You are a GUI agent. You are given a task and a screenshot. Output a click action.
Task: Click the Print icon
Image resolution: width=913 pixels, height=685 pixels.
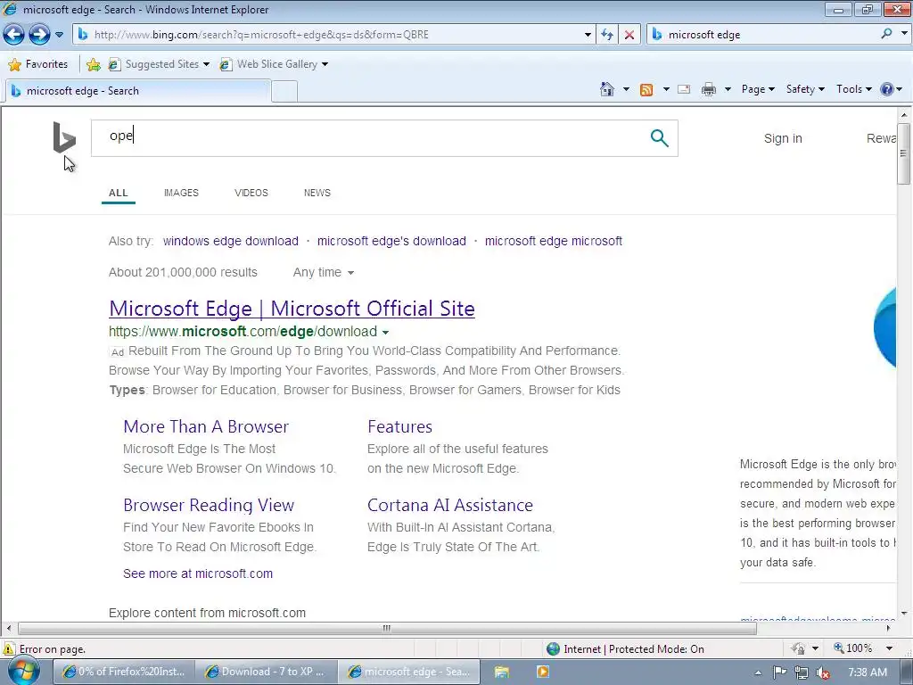tap(709, 89)
